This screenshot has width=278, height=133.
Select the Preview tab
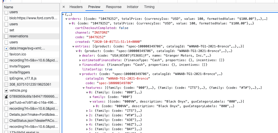pyautogui.click(x=94, y=7)
